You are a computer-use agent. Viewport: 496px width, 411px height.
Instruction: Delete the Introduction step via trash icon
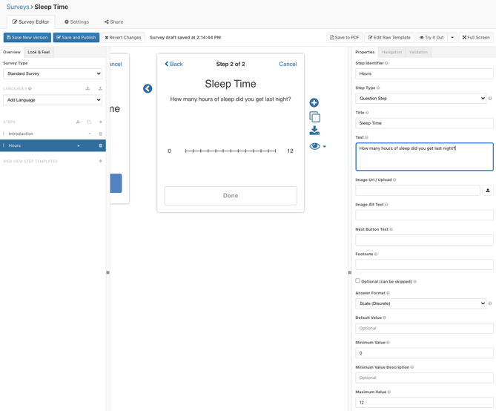click(x=101, y=134)
